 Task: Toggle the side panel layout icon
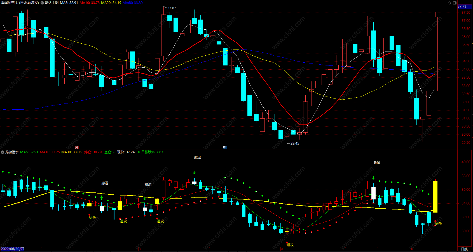click(x=455, y=3)
